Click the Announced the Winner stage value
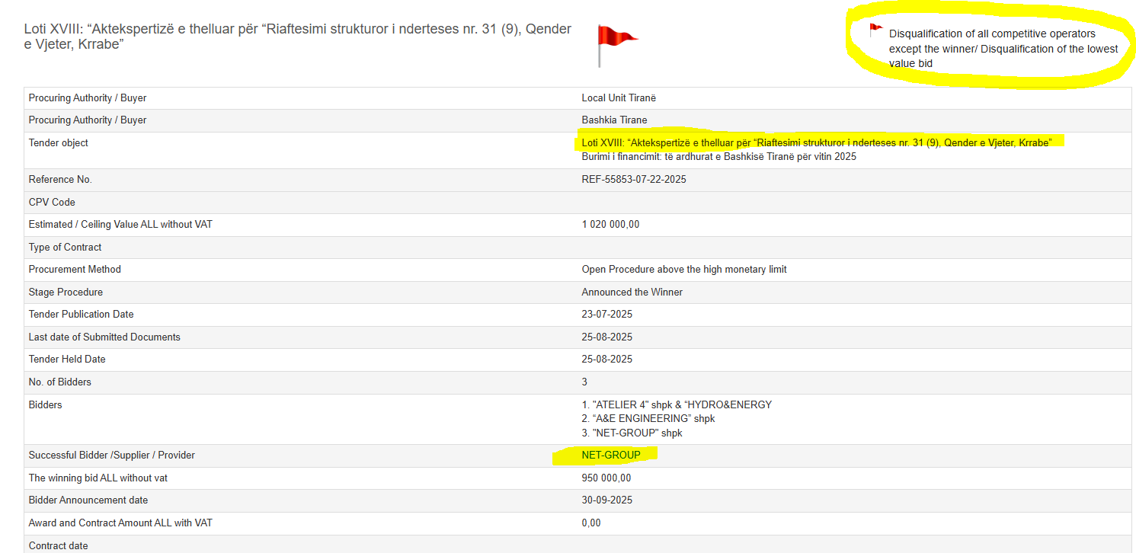1136x553 pixels. click(x=632, y=292)
